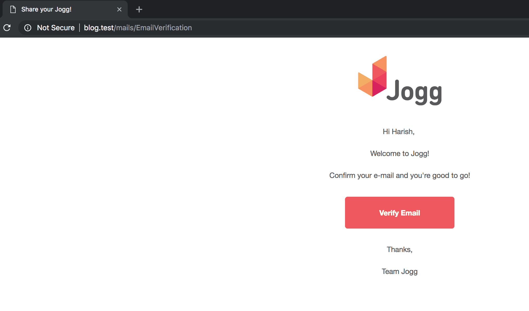Click the red Verify Email call-to-action
The image size is (529, 311).
coord(399,213)
